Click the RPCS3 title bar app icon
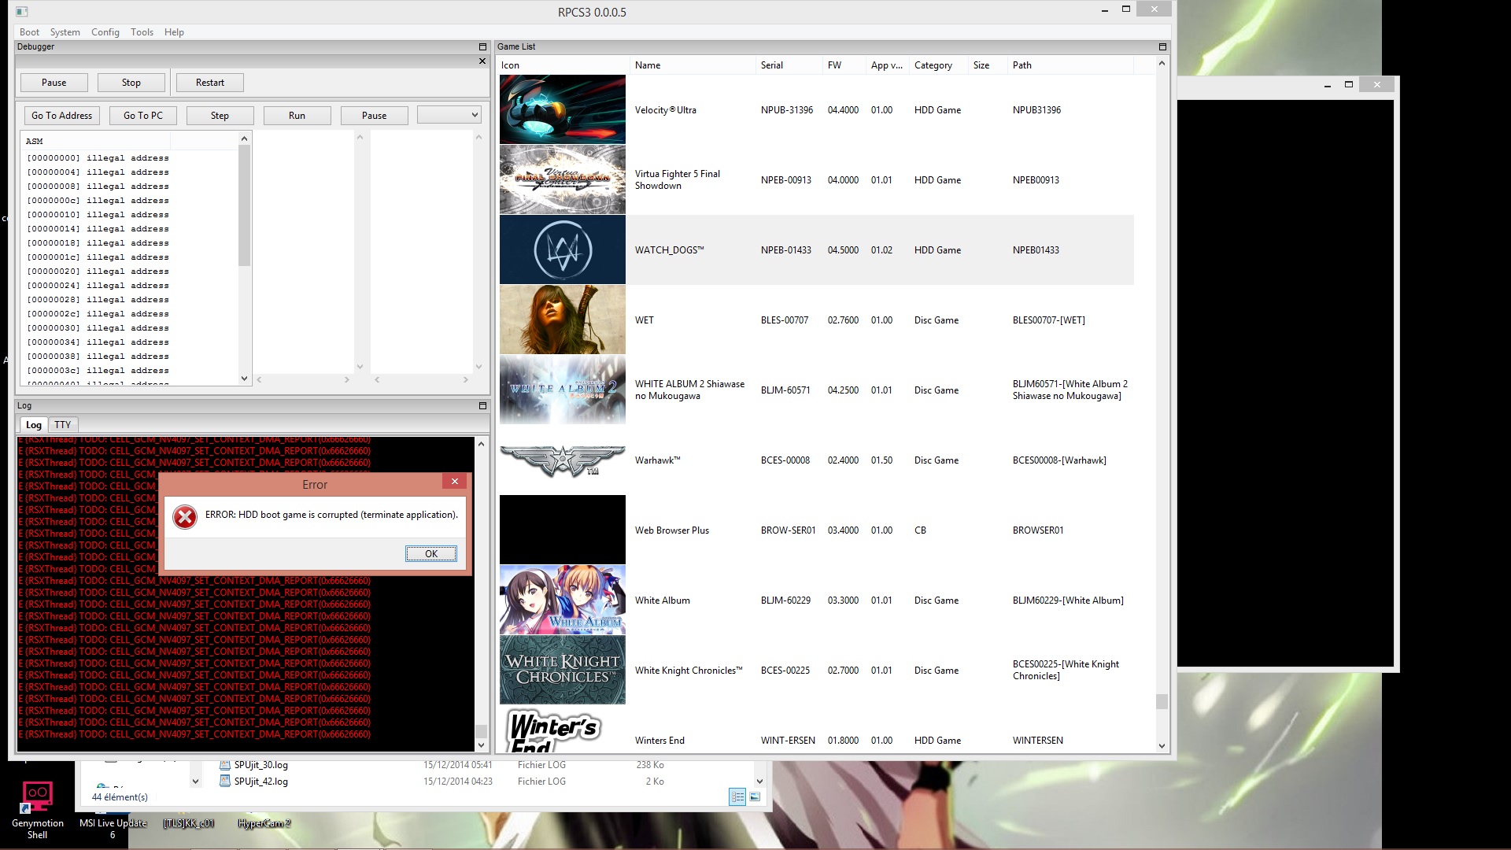 22,12
